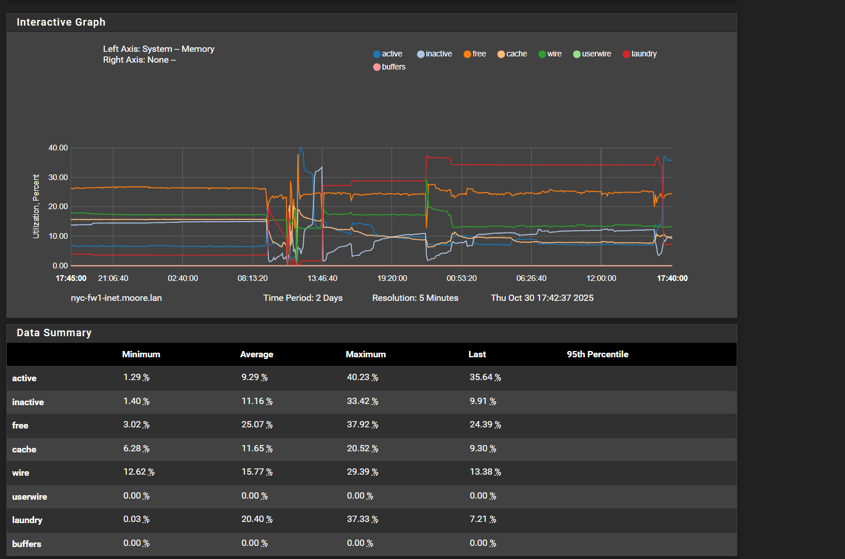The image size is (845, 559).
Task: Click the red laundry legend marker
Action: click(x=626, y=54)
